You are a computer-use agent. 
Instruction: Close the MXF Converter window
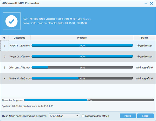[151, 4]
